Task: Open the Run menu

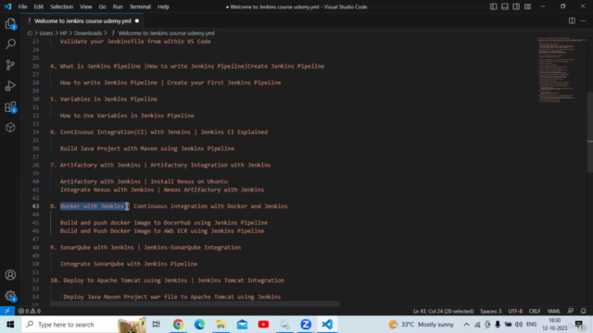Action: pos(118,6)
